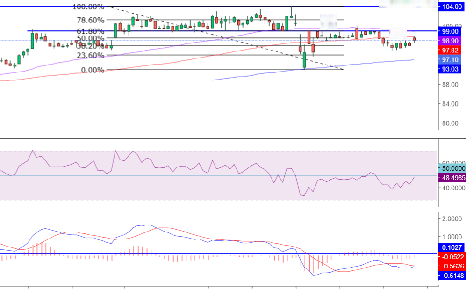Click the blue -0.6148 MACD tag
Screen dimensions: 466x290
point(452,275)
